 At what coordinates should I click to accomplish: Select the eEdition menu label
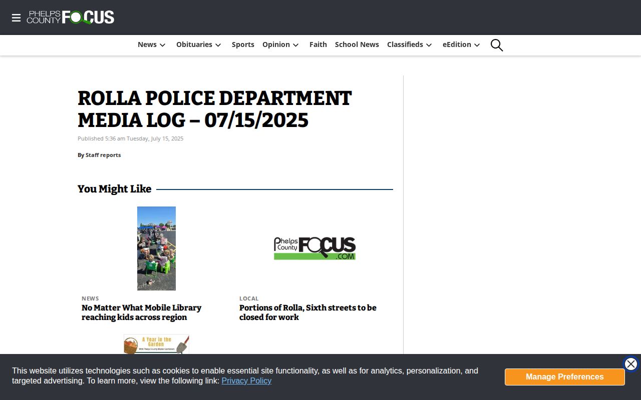point(457,44)
